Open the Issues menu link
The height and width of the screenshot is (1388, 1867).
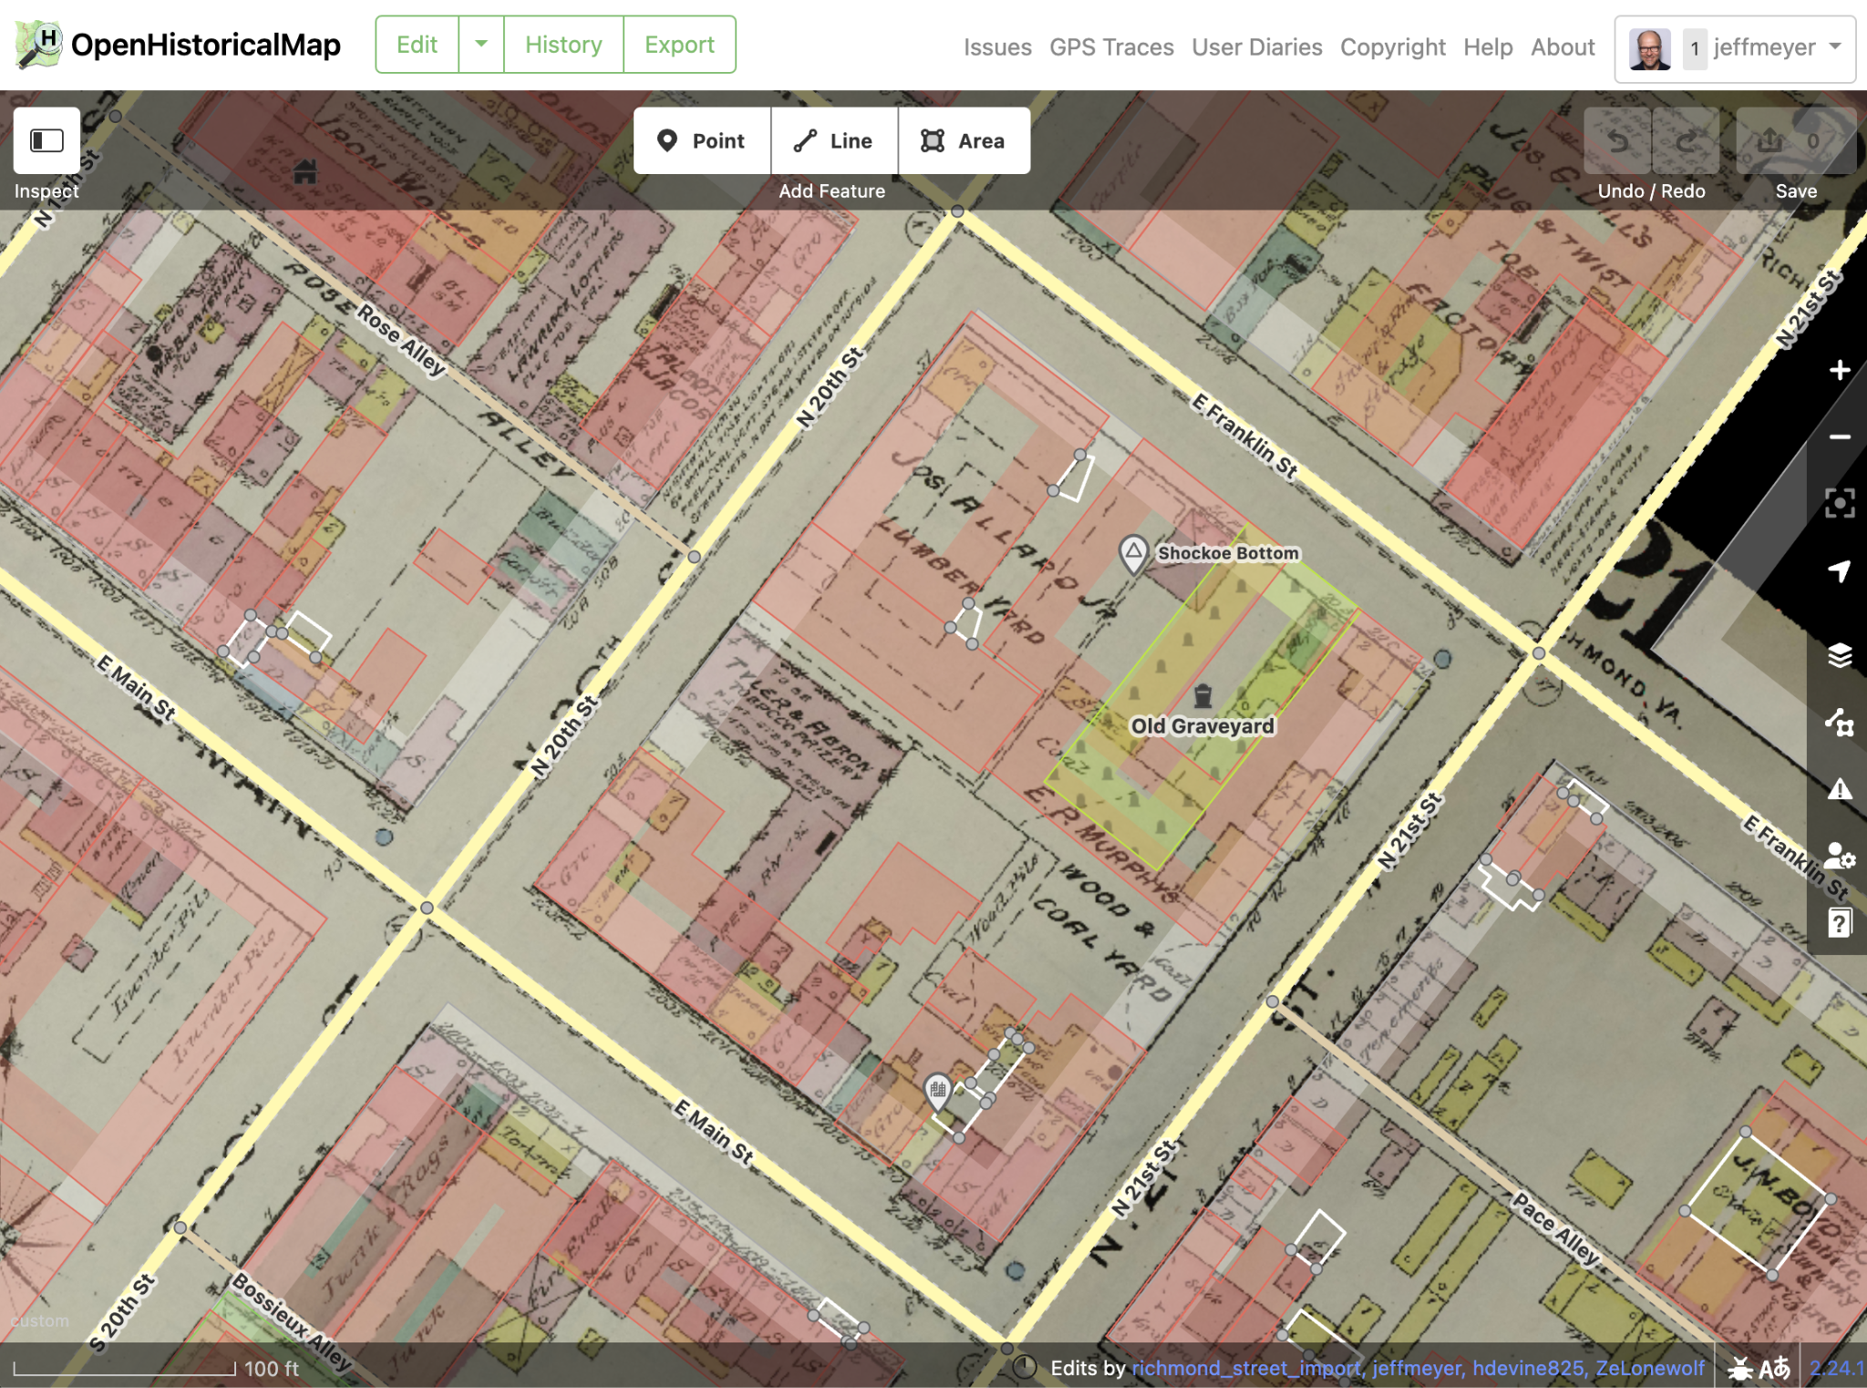coord(997,47)
